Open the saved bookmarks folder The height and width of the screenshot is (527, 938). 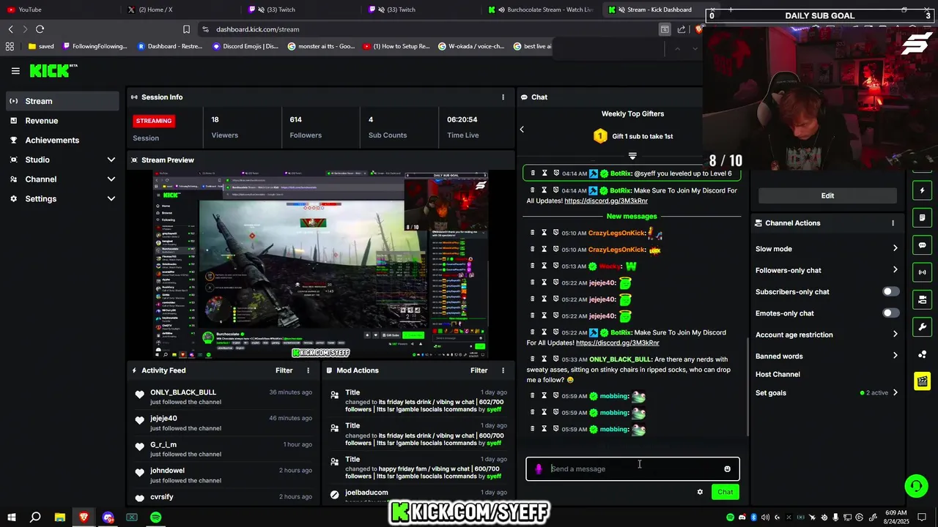tap(41, 46)
